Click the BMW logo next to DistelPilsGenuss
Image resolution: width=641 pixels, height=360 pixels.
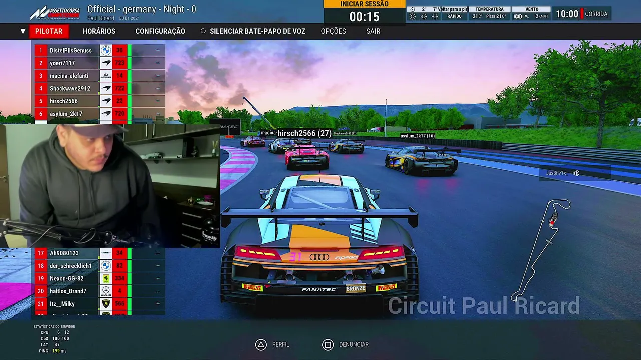(106, 50)
